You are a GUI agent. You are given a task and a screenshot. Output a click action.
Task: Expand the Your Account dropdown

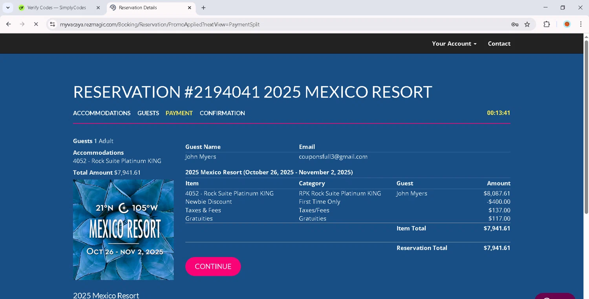[454, 43]
